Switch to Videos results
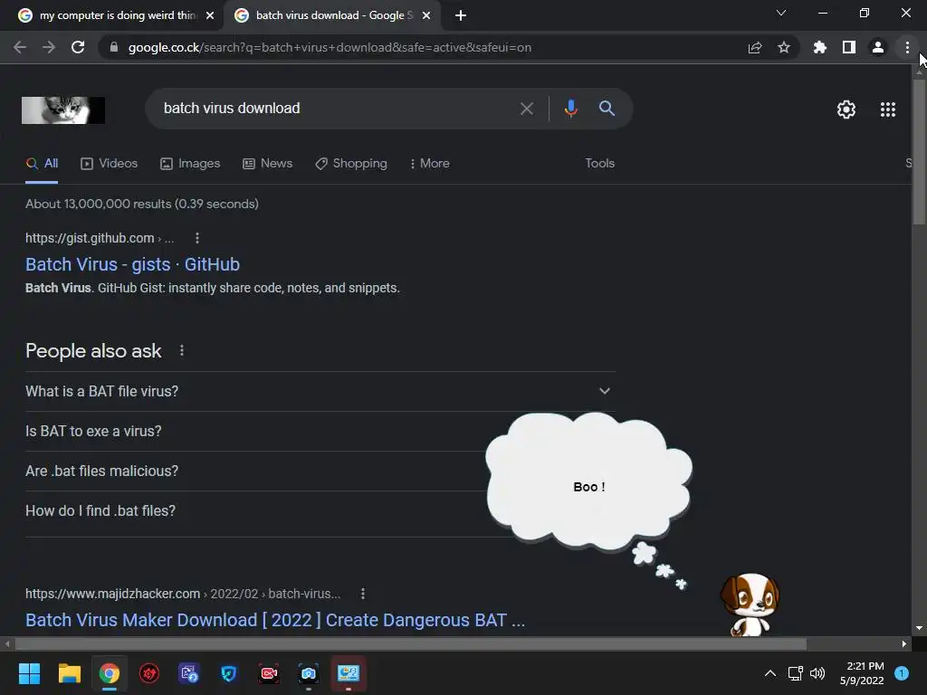Image resolution: width=927 pixels, height=695 pixels. [110, 164]
